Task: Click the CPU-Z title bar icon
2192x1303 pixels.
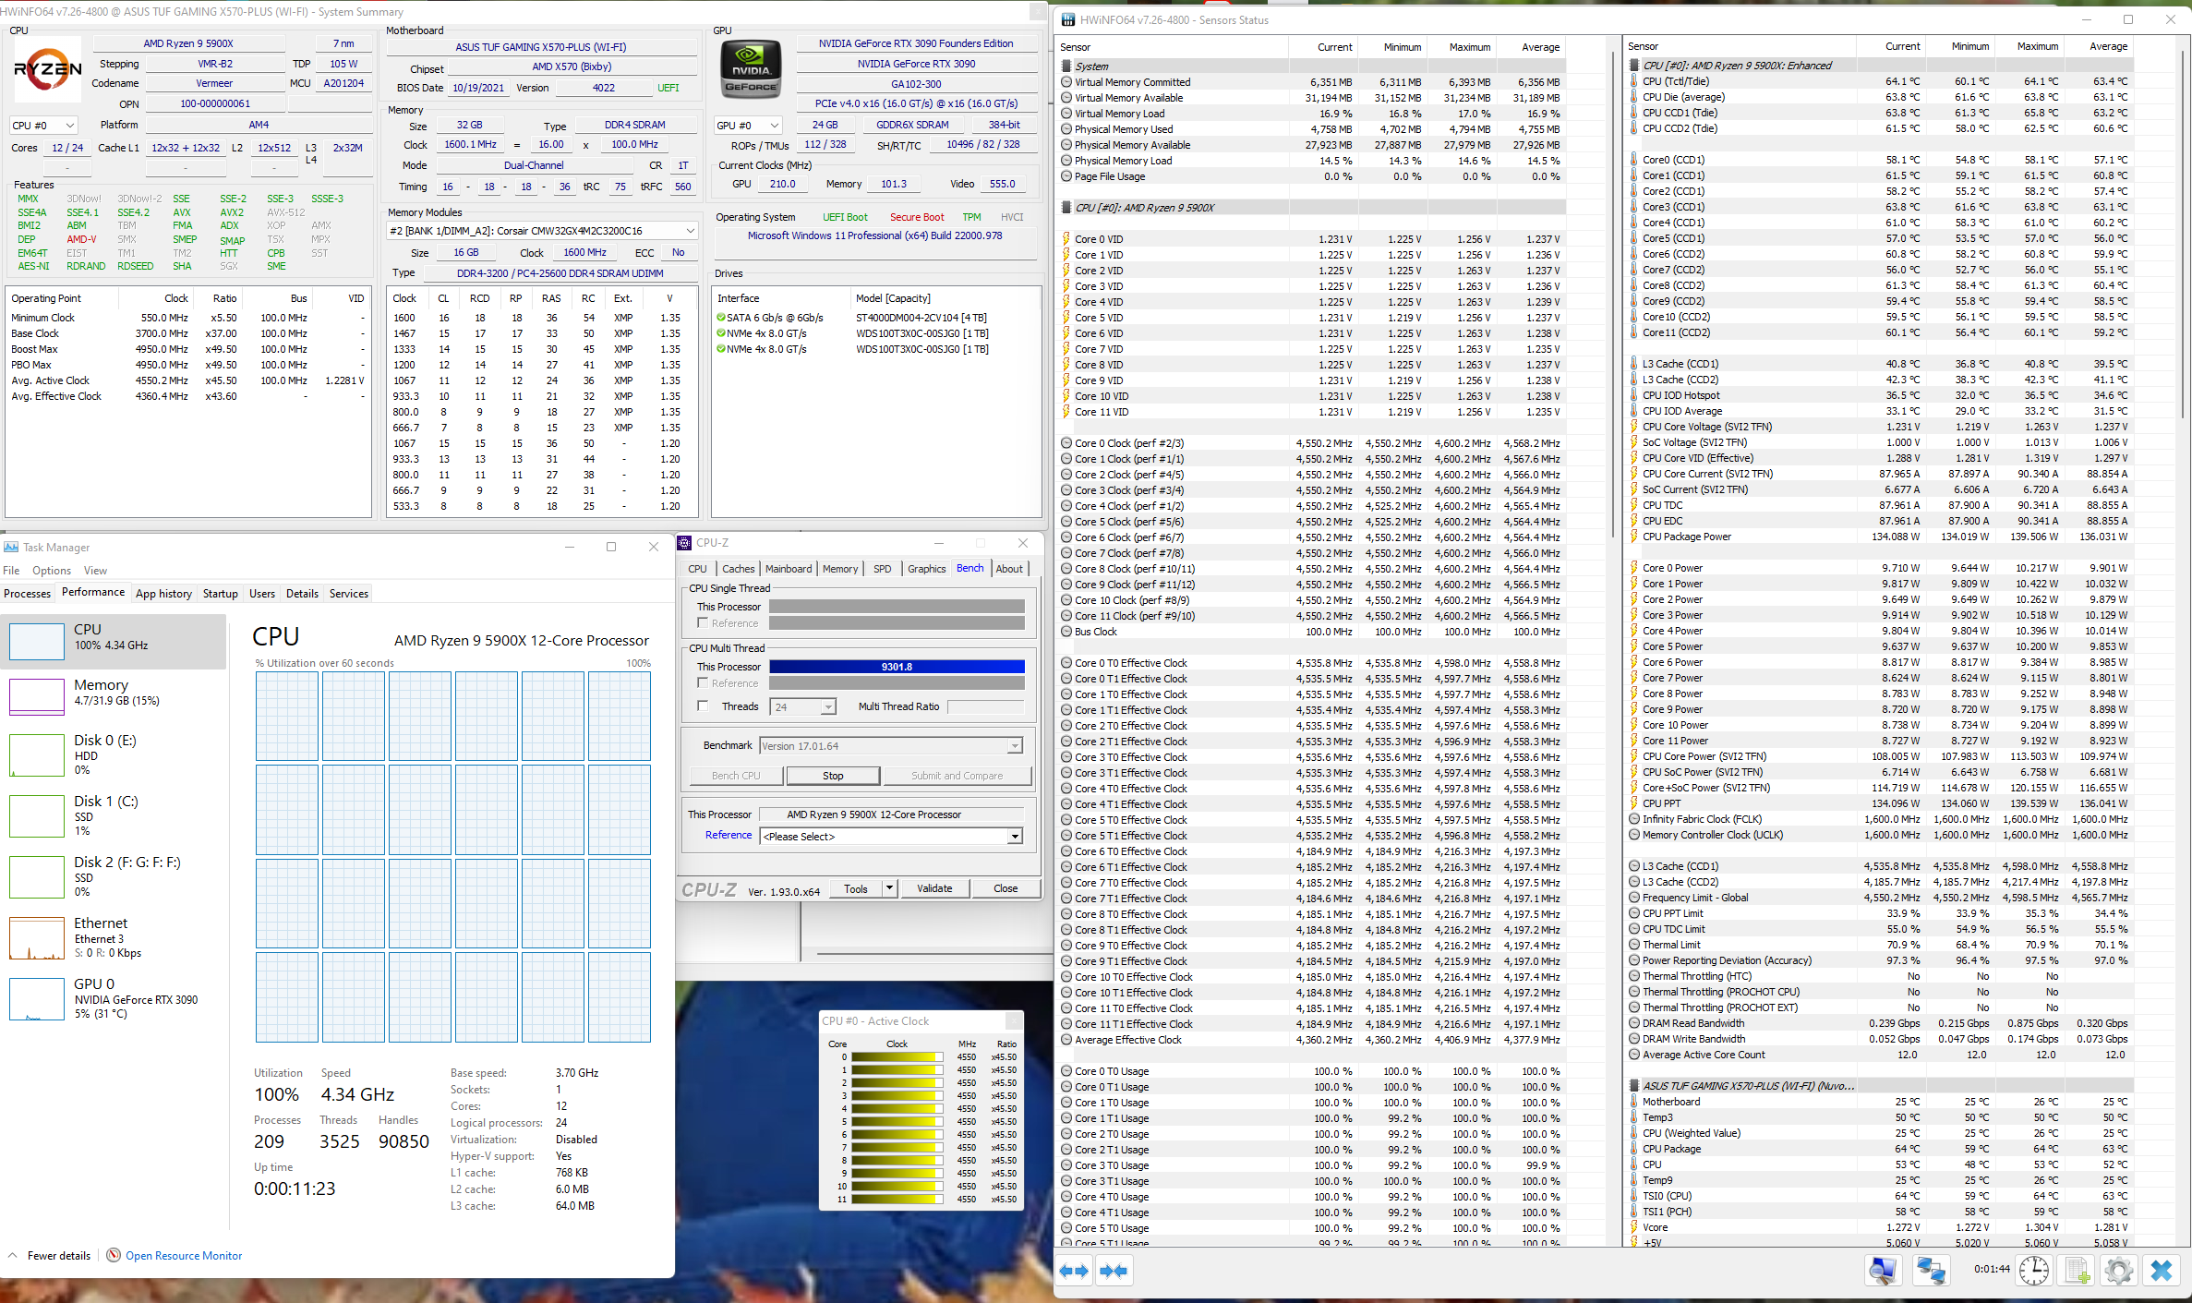Action: (685, 543)
